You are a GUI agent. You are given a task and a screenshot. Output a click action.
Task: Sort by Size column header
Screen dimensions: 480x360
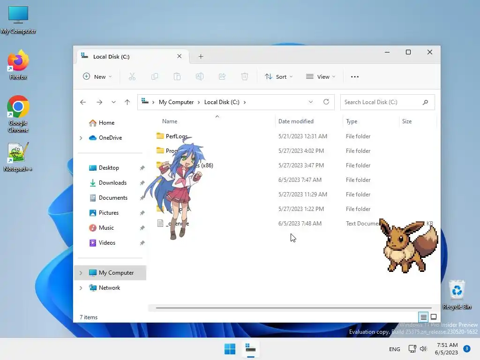[x=406, y=121]
